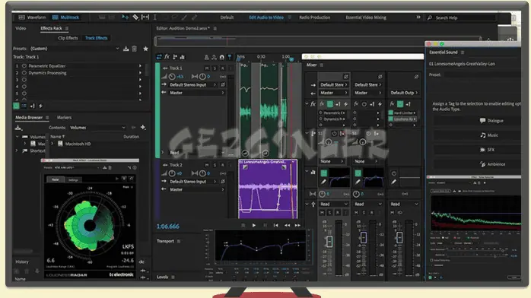Mute Track 2
This screenshot has width=531, height=298.
(207, 165)
